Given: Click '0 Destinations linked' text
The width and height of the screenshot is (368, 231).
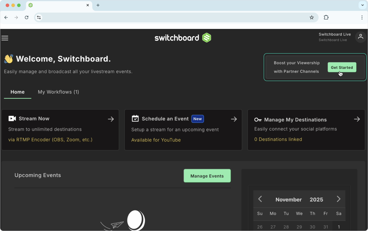Looking at the screenshot, I should tap(278, 139).
